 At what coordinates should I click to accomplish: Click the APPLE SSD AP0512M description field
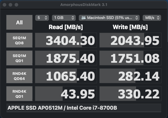coord(84,108)
